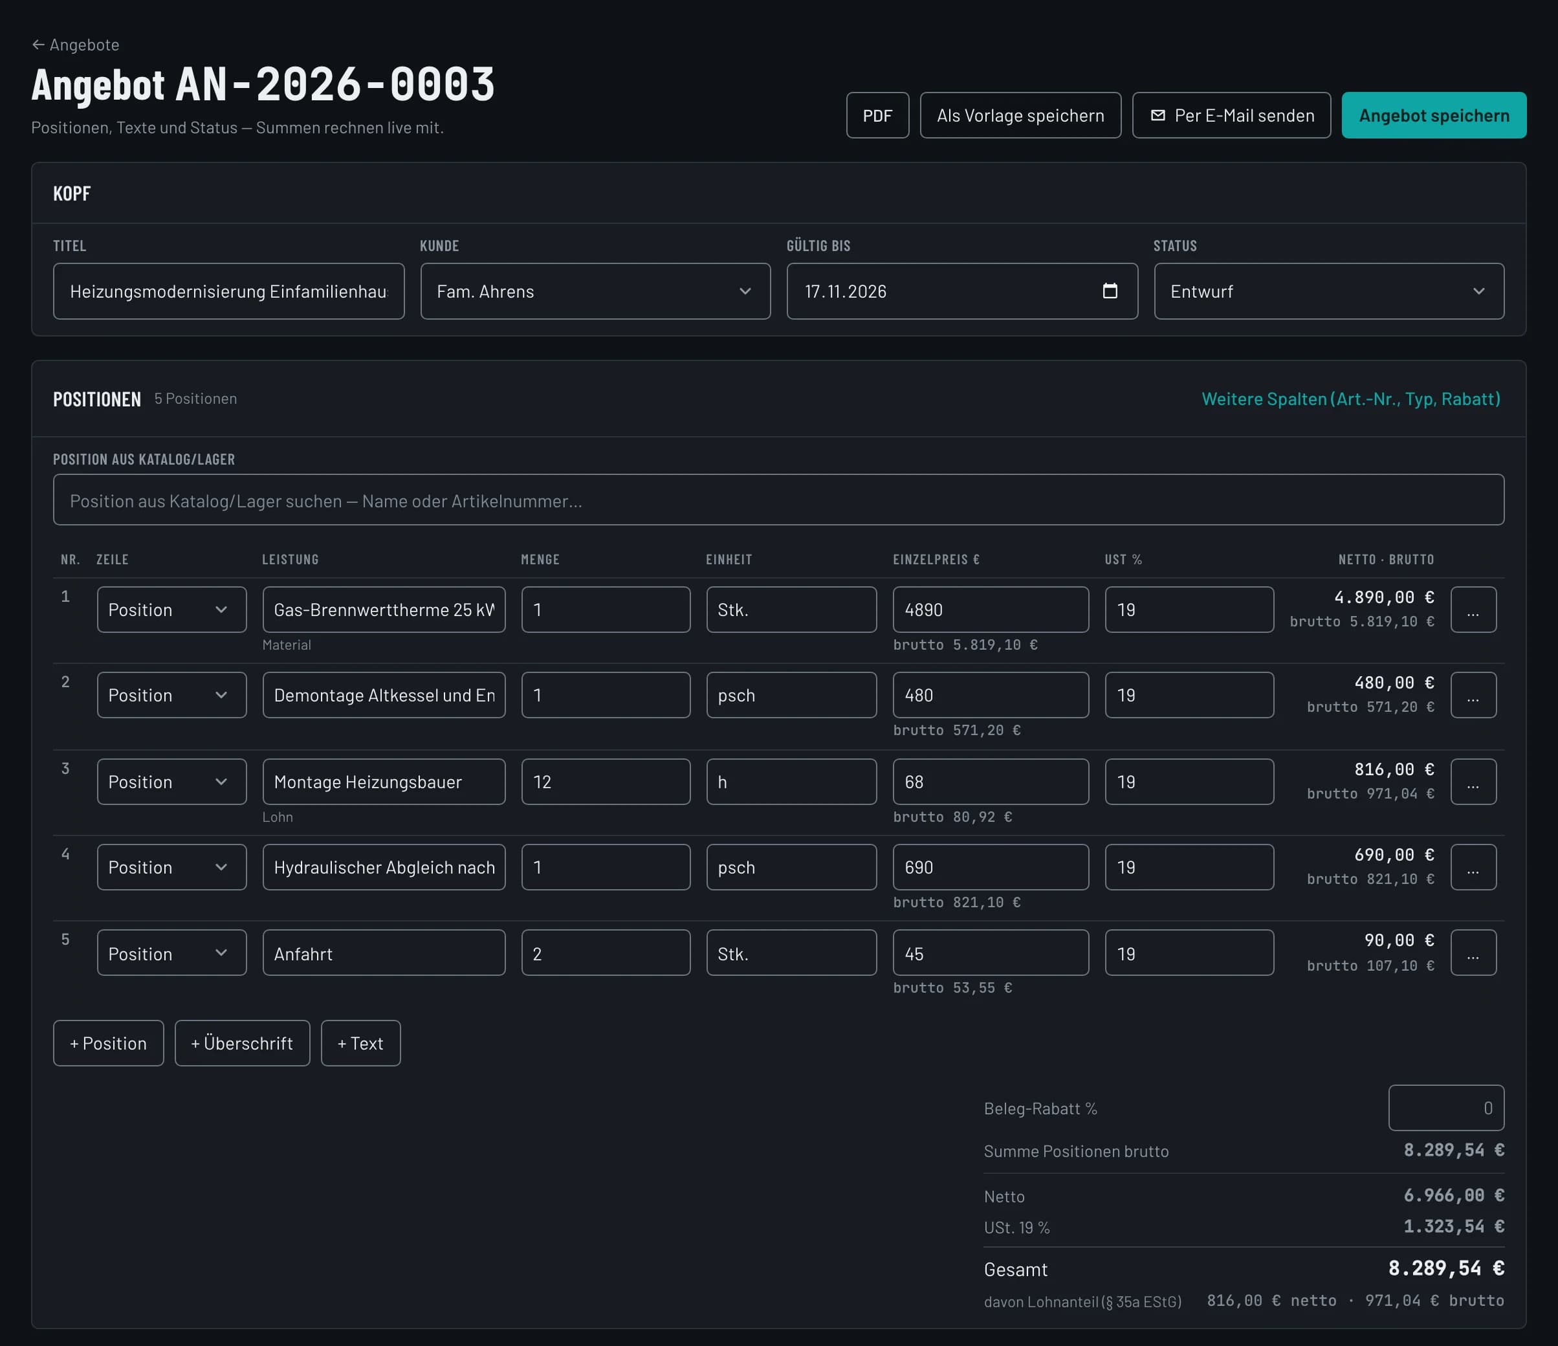Click the Einzelpreis field showing 690

click(x=991, y=867)
